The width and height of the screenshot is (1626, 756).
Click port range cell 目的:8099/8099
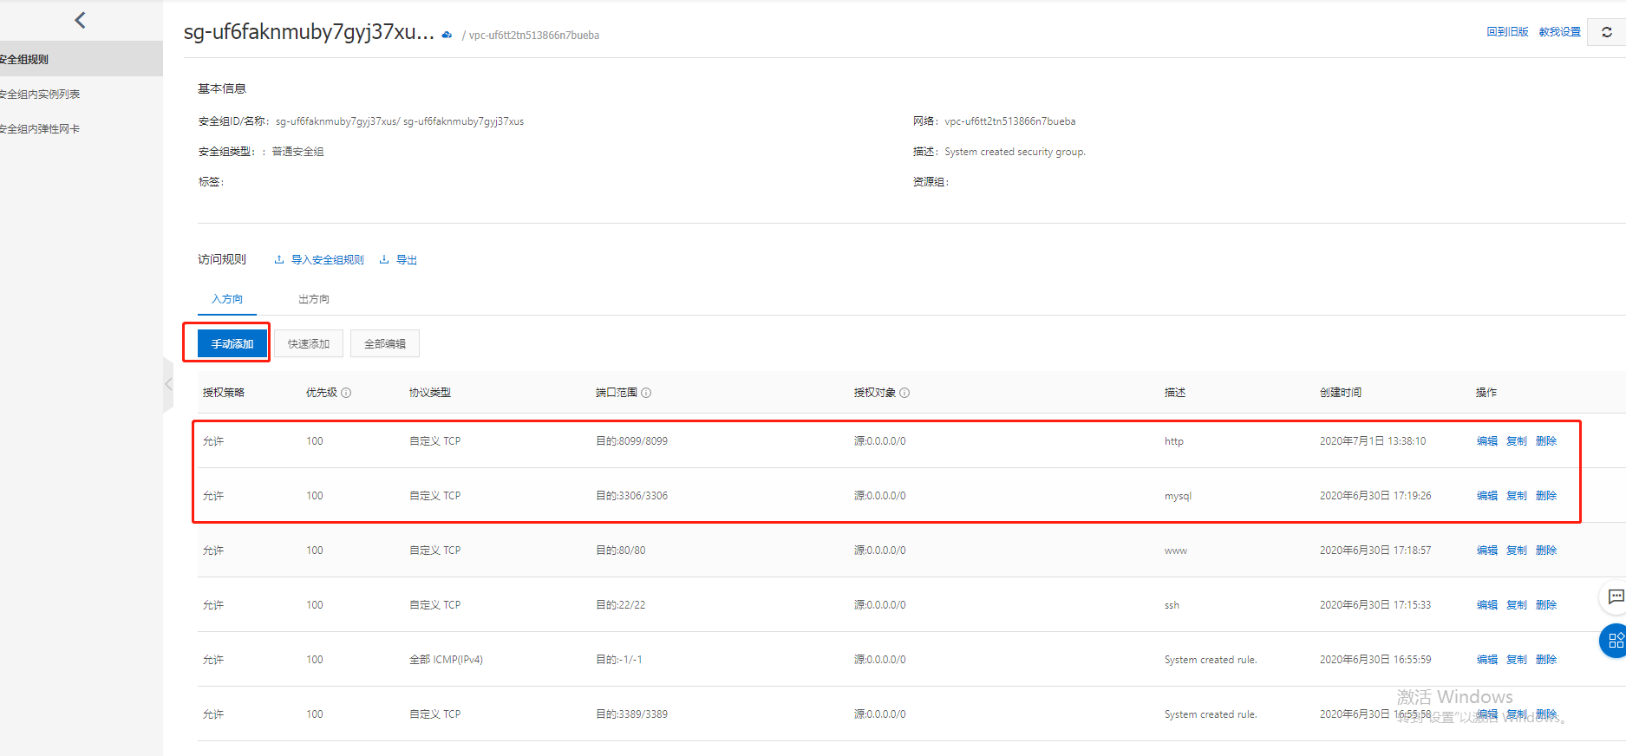[x=631, y=441]
